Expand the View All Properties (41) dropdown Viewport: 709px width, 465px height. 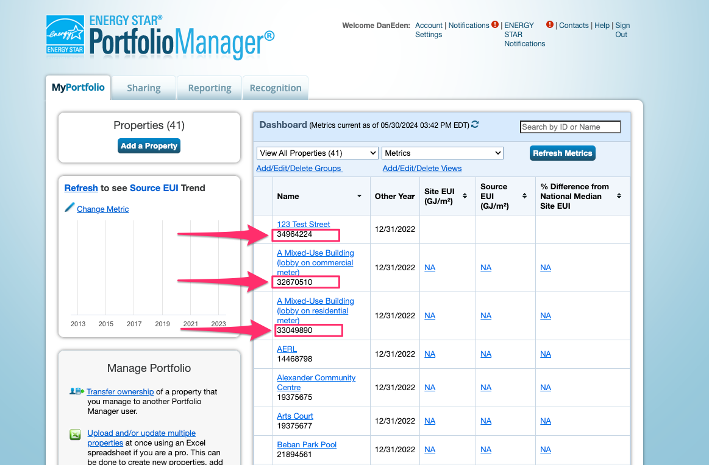[x=318, y=153]
